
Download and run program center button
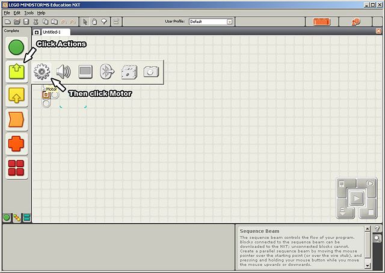(x=356, y=198)
